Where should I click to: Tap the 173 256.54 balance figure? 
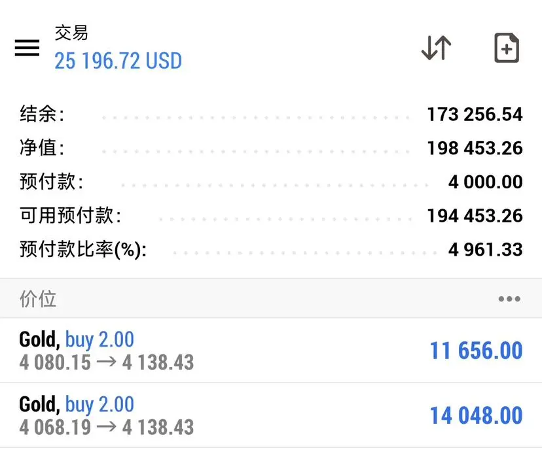[475, 114]
